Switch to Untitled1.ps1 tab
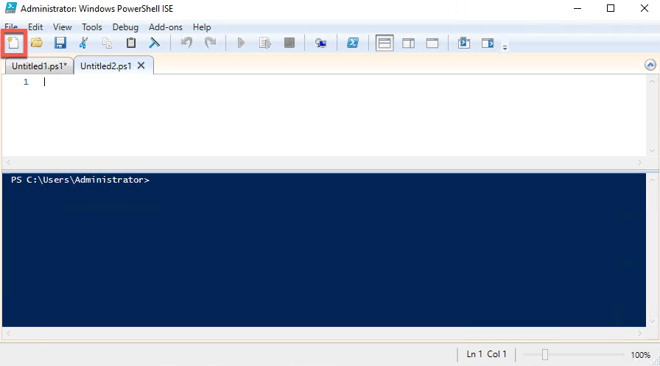 (x=39, y=66)
